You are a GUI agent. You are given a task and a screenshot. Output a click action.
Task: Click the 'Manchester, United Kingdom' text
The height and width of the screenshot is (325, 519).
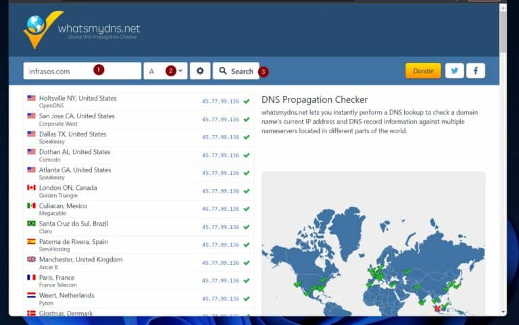tap(81, 259)
